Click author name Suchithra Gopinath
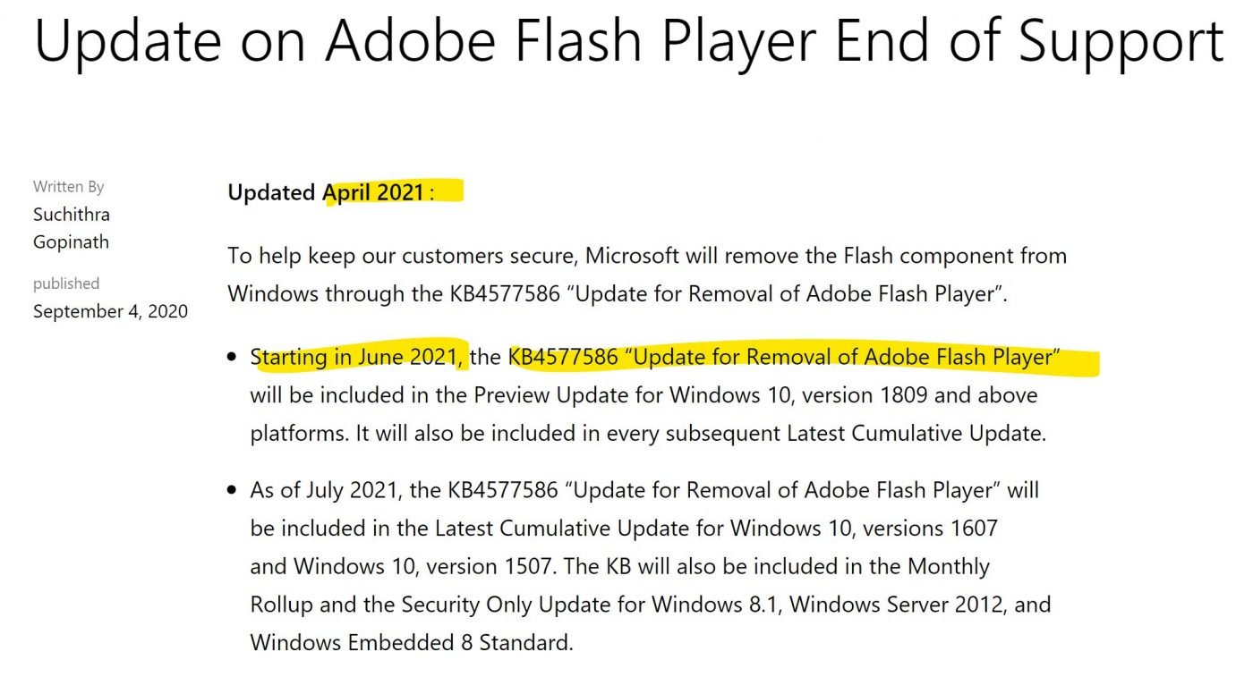1253x694 pixels. pyautogui.click(x=72, y=228)
